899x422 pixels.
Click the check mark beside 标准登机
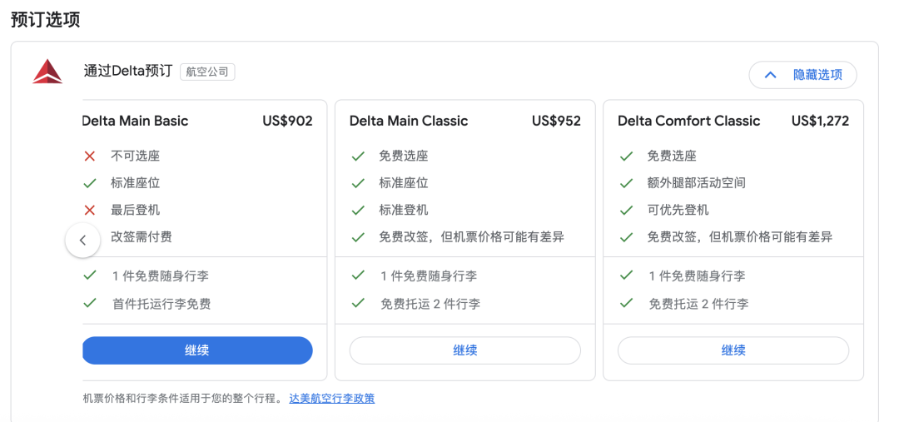pos(358,210)
